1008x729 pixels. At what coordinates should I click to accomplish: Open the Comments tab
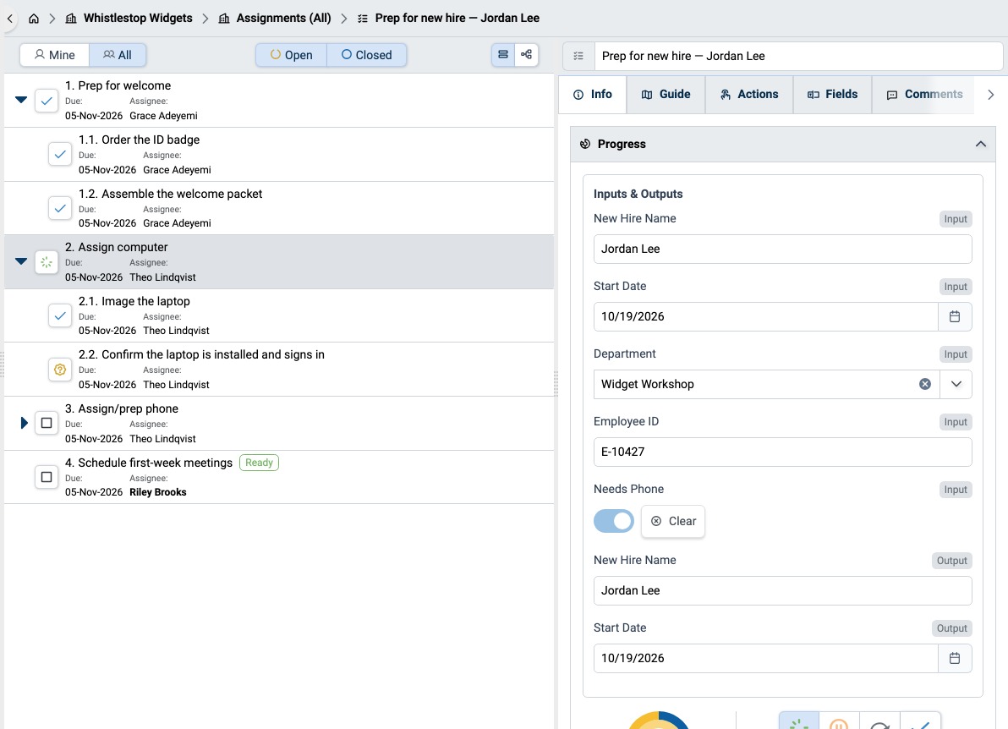click(923, 95)
